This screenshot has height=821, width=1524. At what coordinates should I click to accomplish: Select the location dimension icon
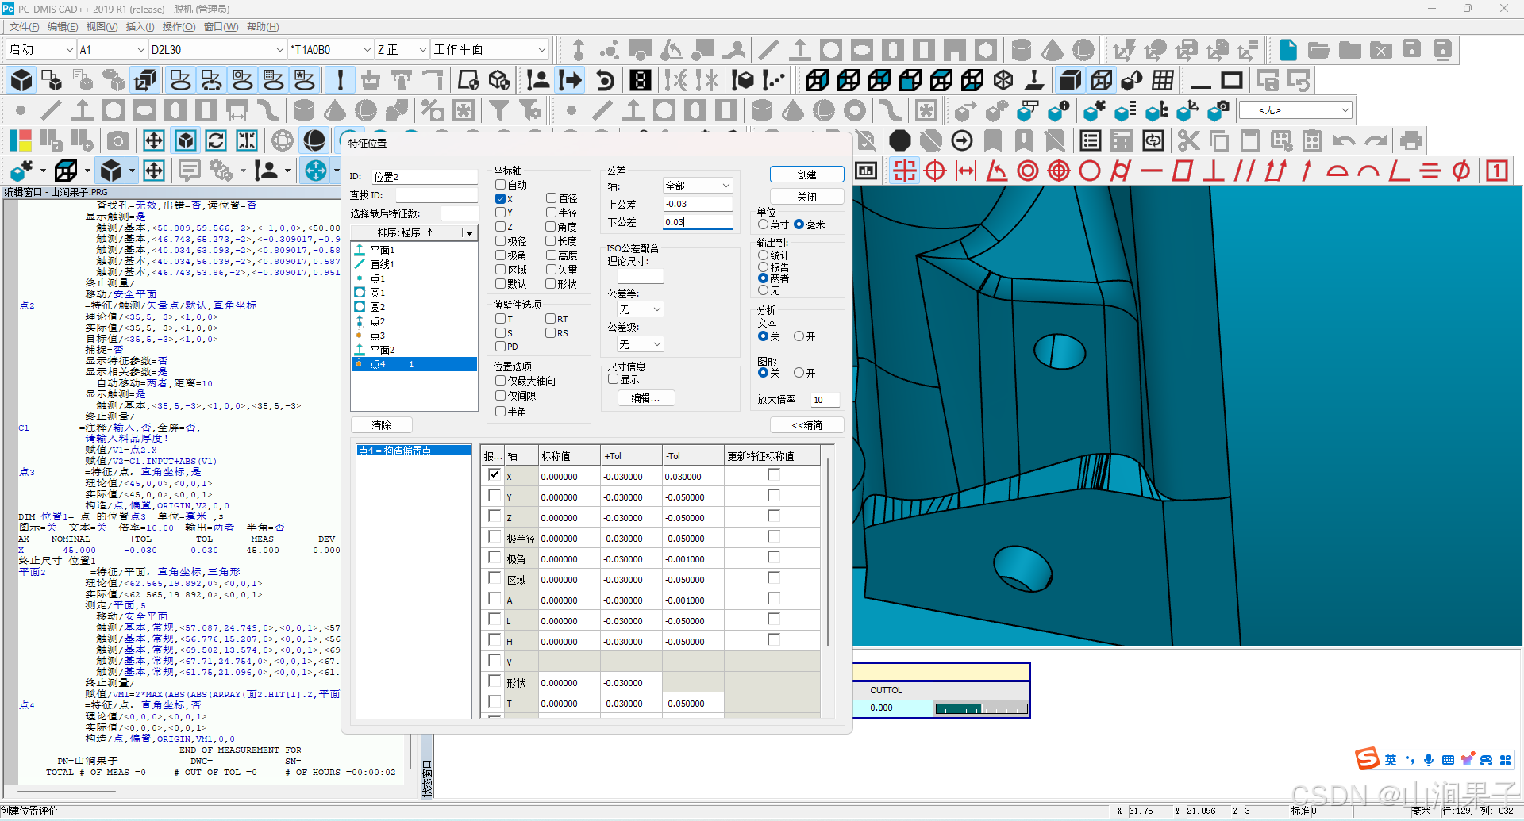[904, 171]
